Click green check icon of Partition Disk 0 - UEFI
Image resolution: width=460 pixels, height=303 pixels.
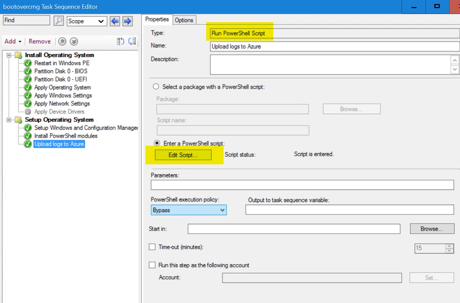point(28,79)
